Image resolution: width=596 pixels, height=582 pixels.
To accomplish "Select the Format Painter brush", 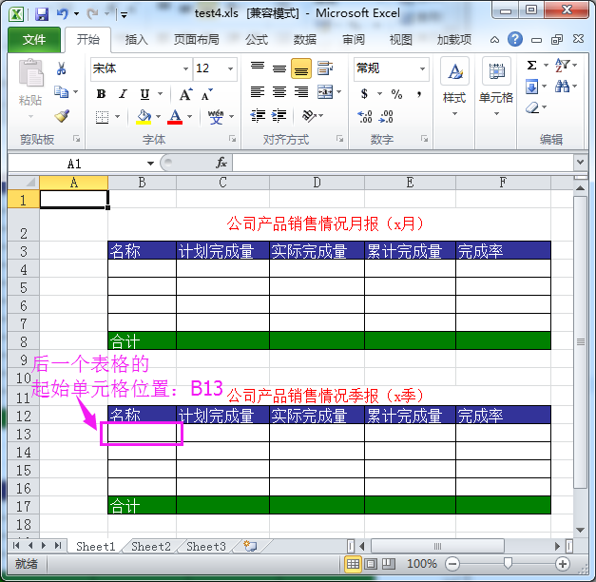I will [x=62, y=116].
